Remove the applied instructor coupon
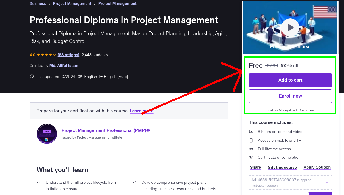 pyautogui.click(x=327, y=183)
